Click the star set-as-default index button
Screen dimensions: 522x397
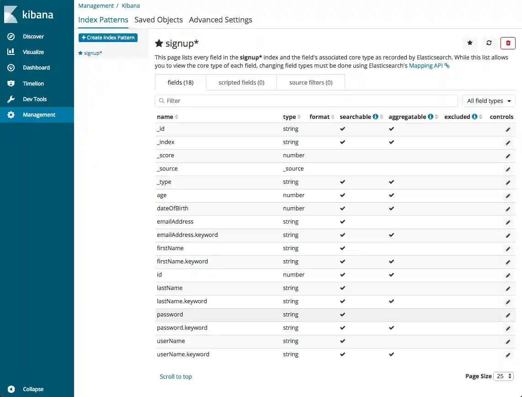click(x=470, y=43)
